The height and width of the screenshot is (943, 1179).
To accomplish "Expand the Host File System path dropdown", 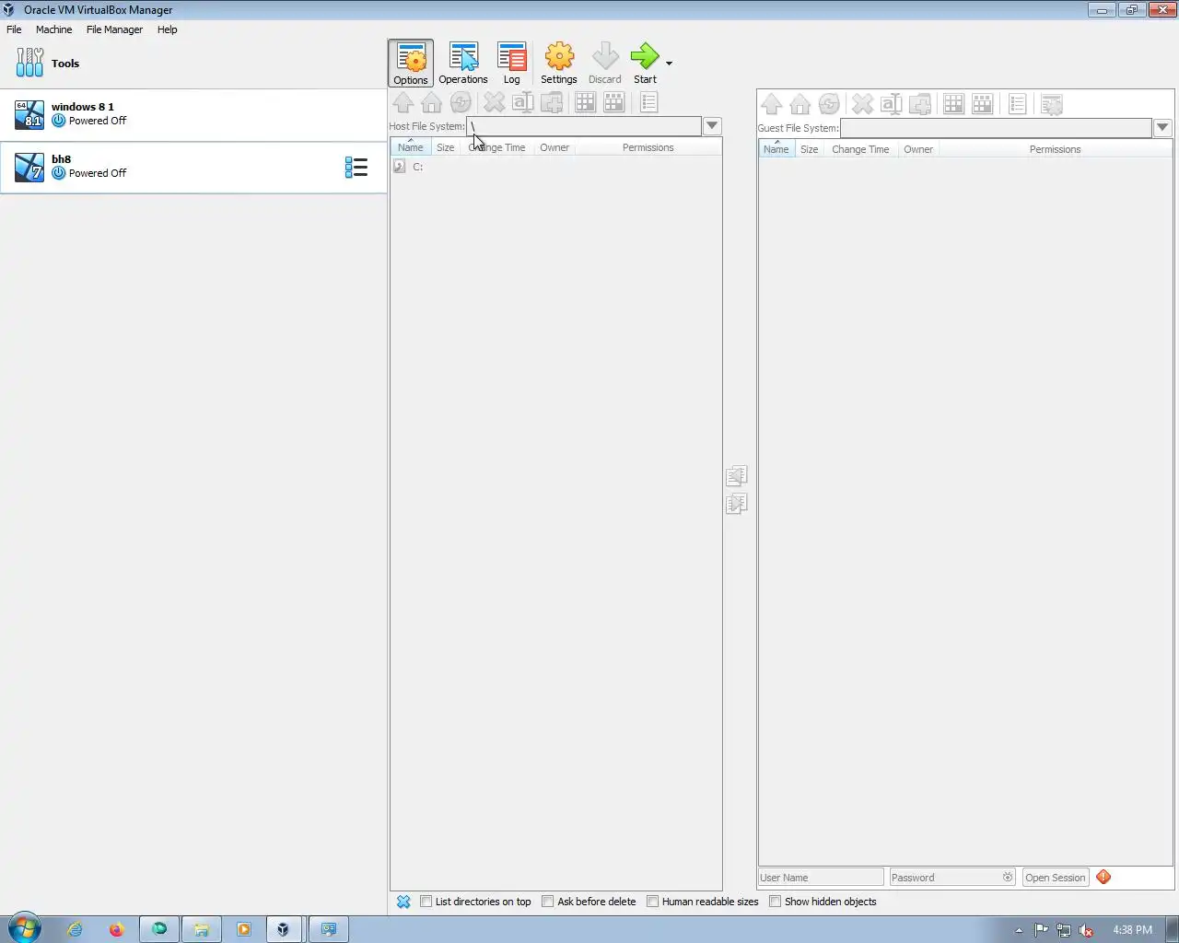I will (712, 126).
